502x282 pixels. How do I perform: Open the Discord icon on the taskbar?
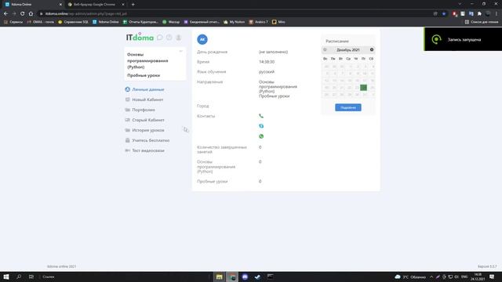point(245,277)
